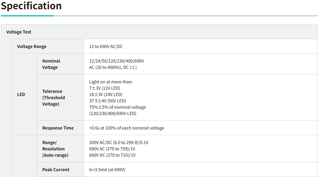Click the <0.6s response time value
The width and height of the screenshot is (318, 177).
(127, 128)
